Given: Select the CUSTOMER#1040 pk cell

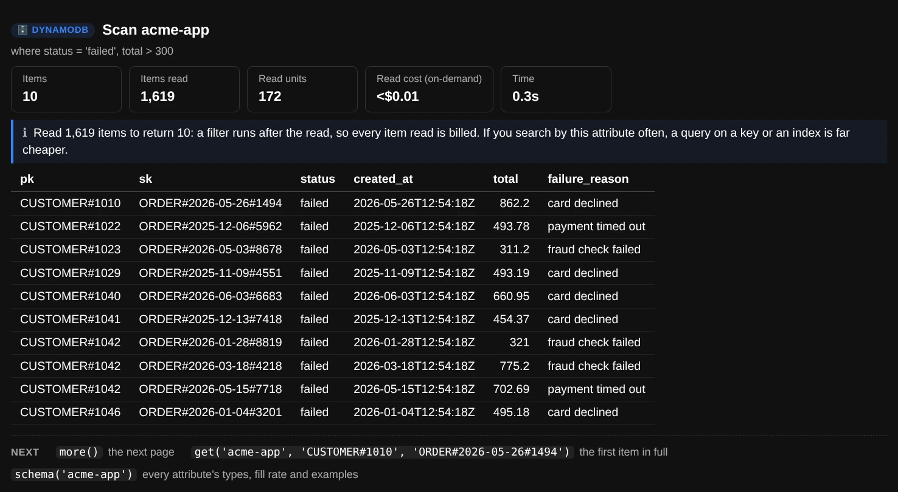Looking at the screenshot, I should pyautogui.click(x=71, y=296).
